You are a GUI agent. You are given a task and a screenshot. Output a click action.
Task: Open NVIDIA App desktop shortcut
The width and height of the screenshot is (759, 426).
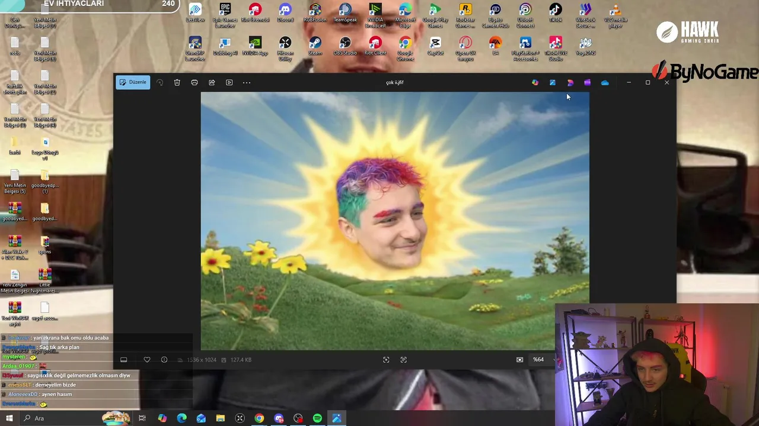255,46
